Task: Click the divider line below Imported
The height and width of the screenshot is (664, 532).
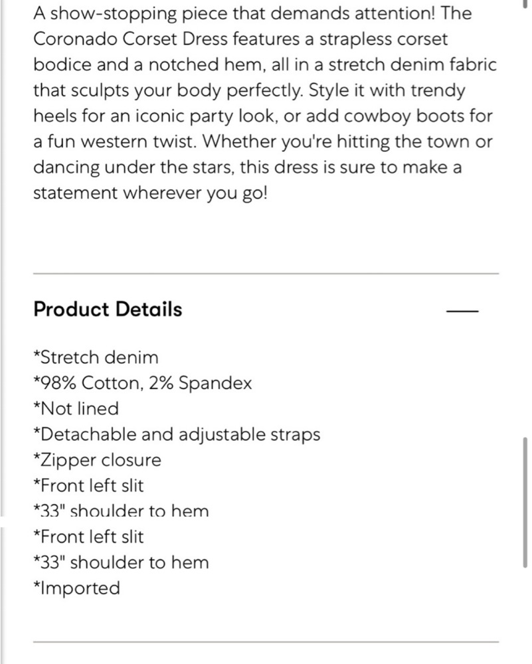Action: pyautogui.click(x=266, y=642)
